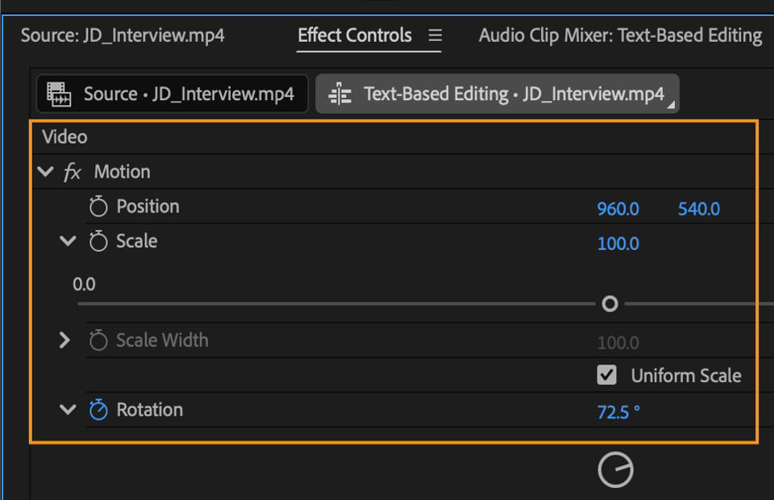The image size is (774, 500).
Task: Toggle the Rotation animation stopwatch off
Action: point(98,409)
